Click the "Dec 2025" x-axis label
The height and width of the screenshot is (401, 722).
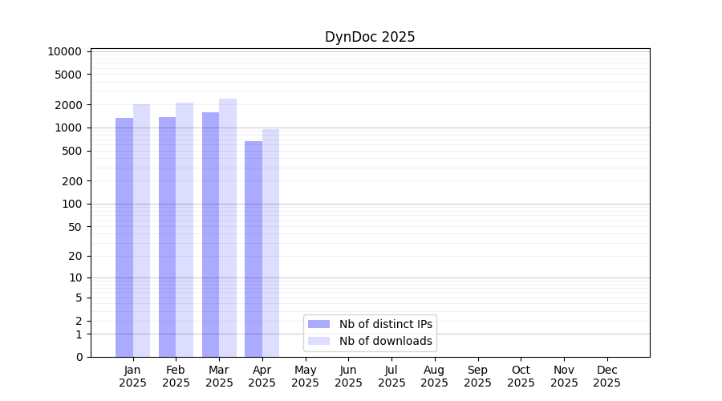pos(606,376)
